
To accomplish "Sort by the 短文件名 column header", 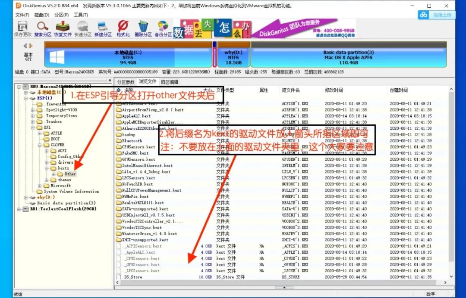I will click(291, 90).
